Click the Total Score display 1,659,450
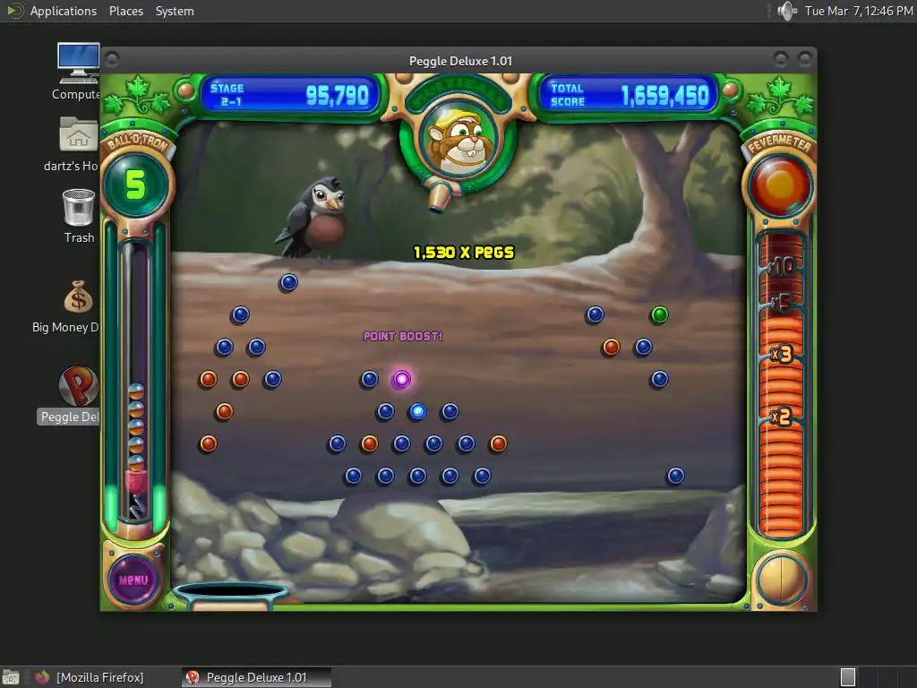Screen dimensions: 917x688 629,95
